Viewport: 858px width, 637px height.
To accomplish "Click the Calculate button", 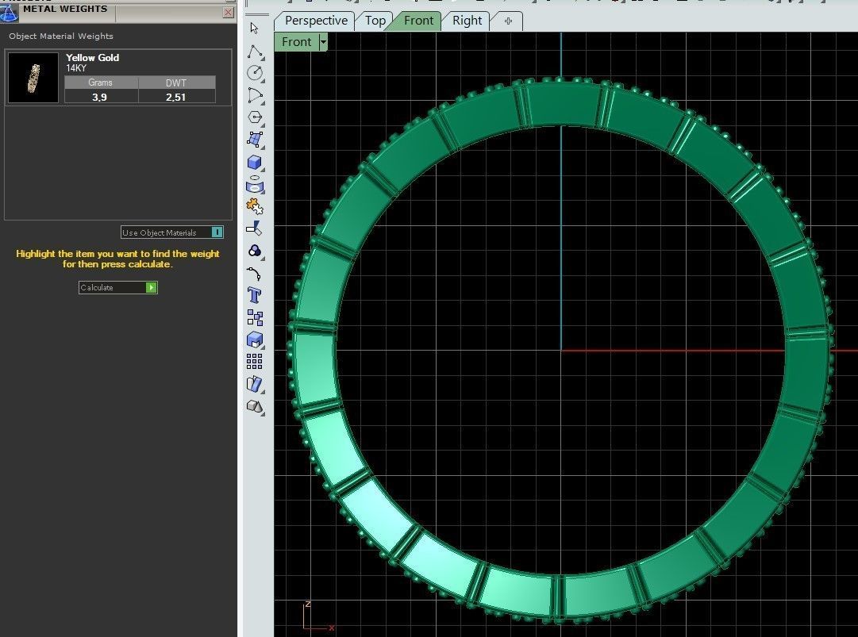I will (117, 287).
